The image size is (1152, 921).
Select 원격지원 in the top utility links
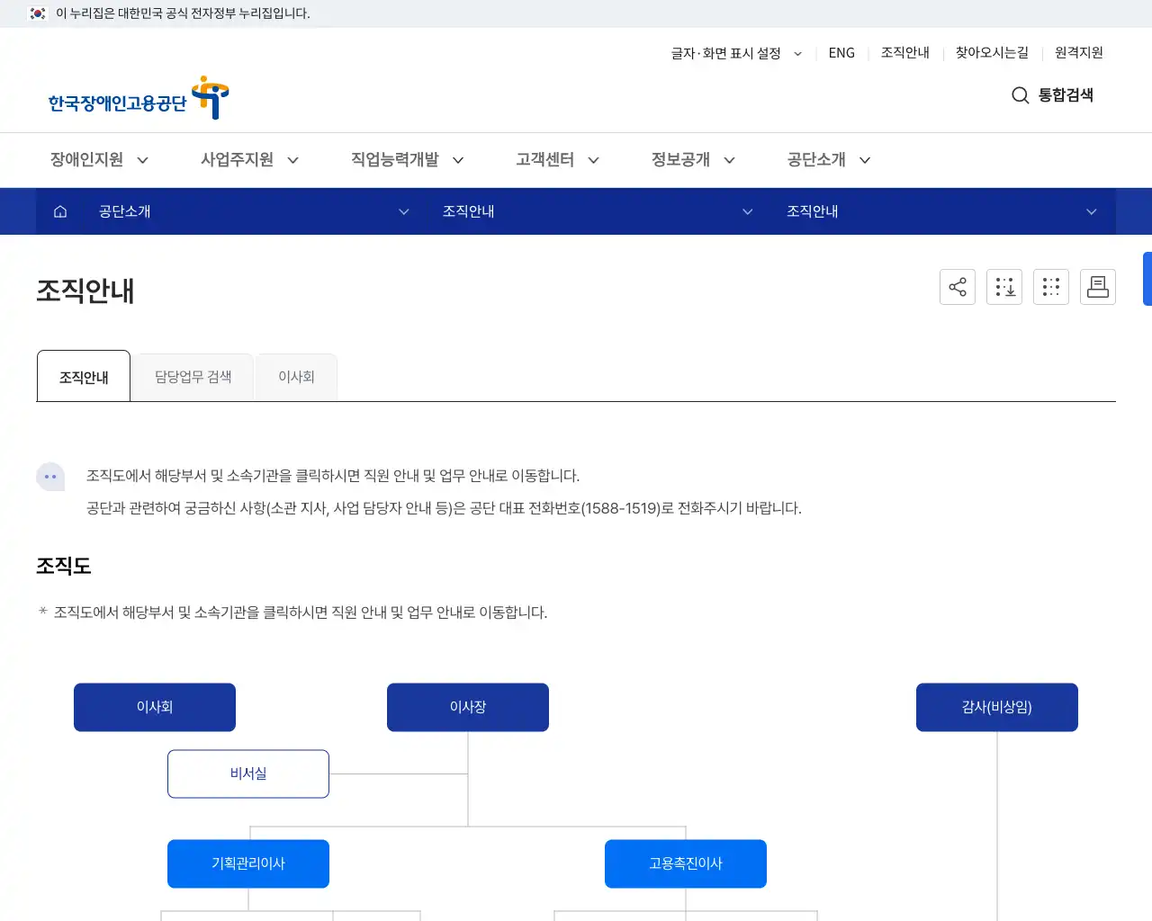tap(1077, 53)
